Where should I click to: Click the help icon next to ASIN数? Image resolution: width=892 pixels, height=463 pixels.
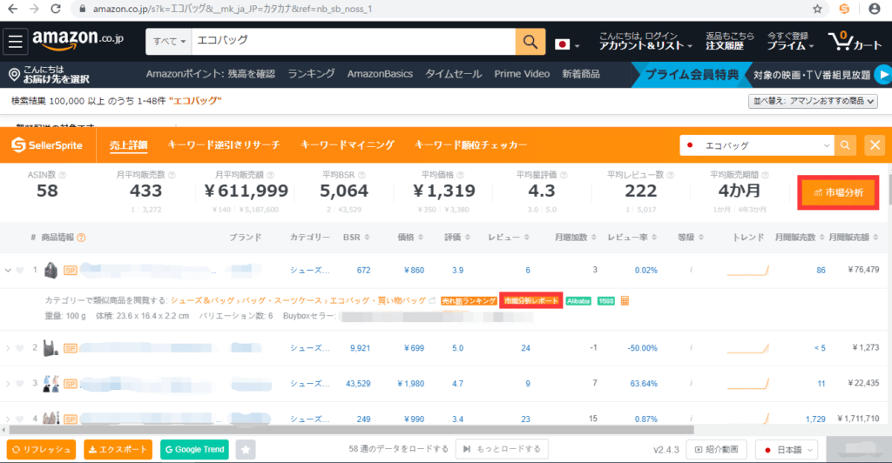63,175
